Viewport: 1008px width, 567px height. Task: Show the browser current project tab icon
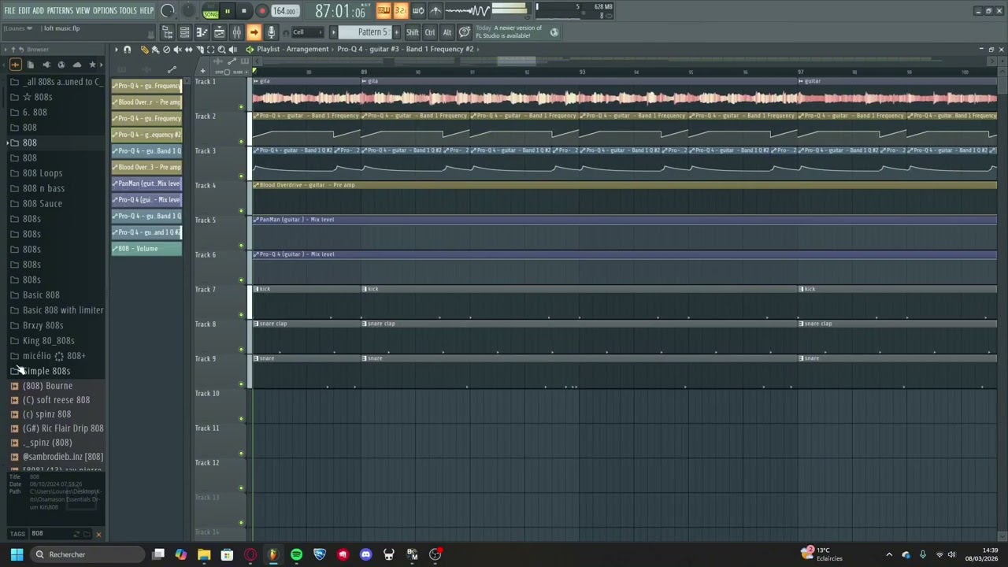click(31, 65)
